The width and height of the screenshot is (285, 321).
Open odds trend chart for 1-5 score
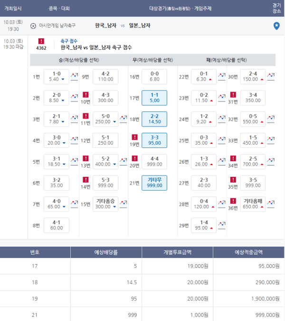[x=271, y=140]
